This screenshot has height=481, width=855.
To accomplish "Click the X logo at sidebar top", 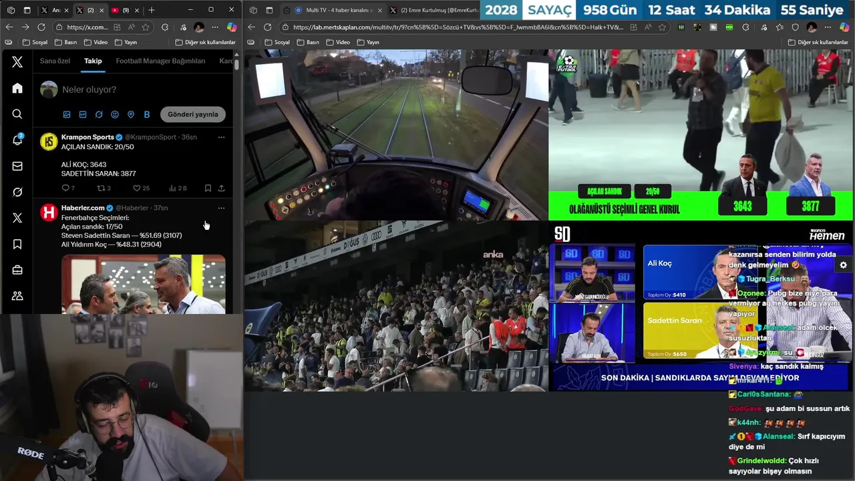I will 17,62.
